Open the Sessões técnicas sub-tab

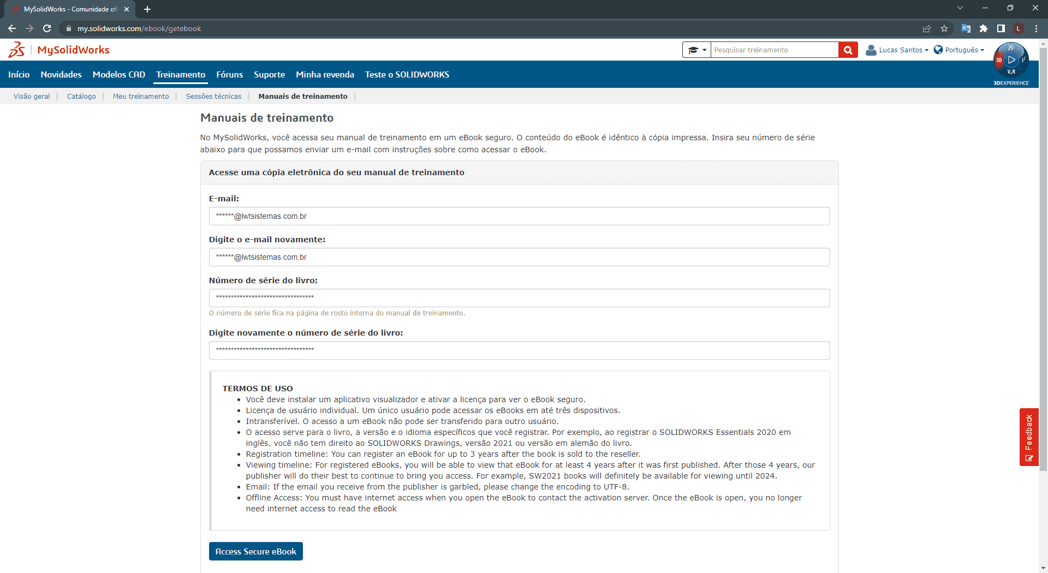213,96
